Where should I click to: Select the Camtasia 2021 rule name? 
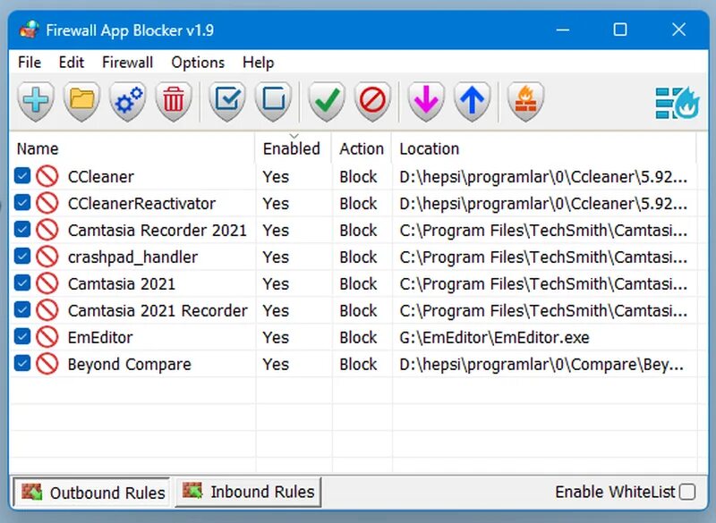pos(122,284)
